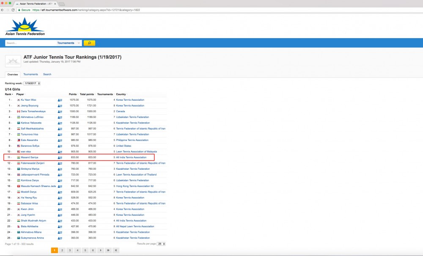The image size is (423, 256).
Task: Open the Ranking week dropdown
Action: 32,83
